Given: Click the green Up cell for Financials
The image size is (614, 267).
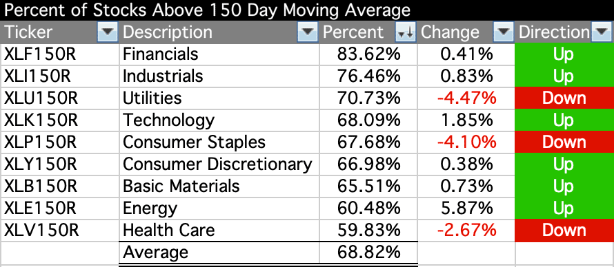Looking at the screenshot, I should click(x=564, y=54).
